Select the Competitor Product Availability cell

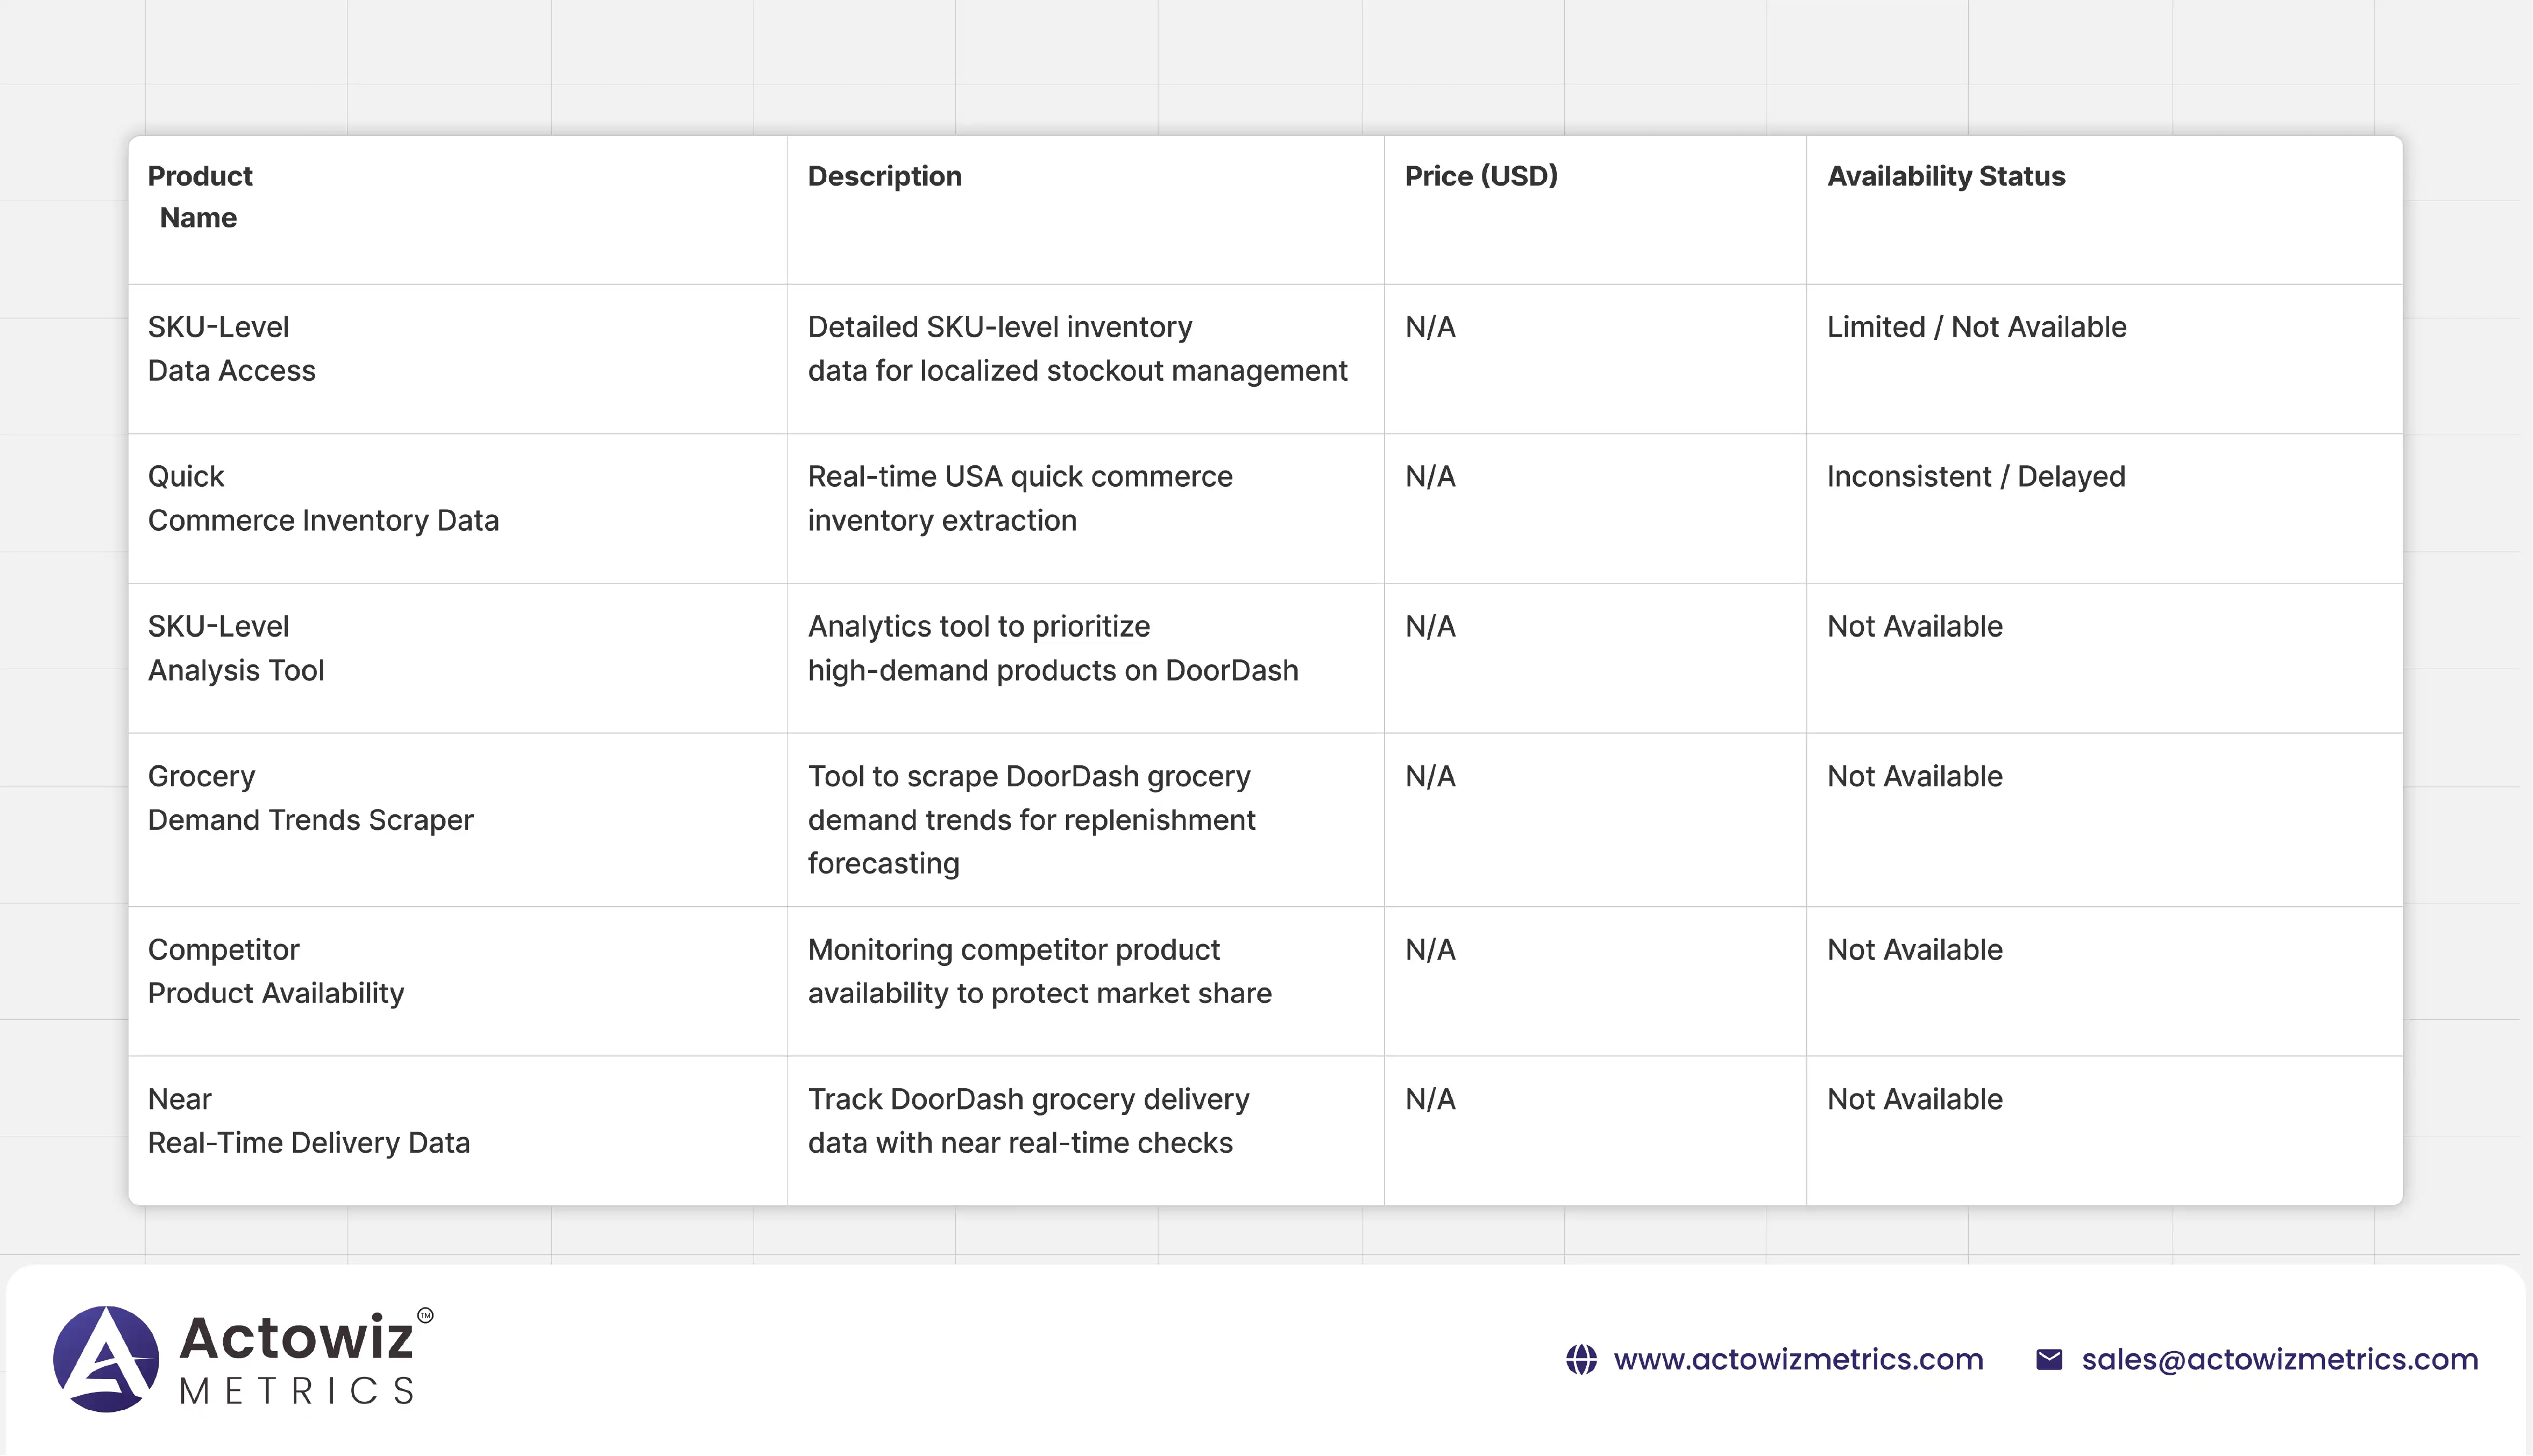(276, 971)
